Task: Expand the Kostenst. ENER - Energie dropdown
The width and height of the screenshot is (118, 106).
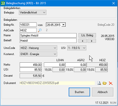Action: point(38,54)
